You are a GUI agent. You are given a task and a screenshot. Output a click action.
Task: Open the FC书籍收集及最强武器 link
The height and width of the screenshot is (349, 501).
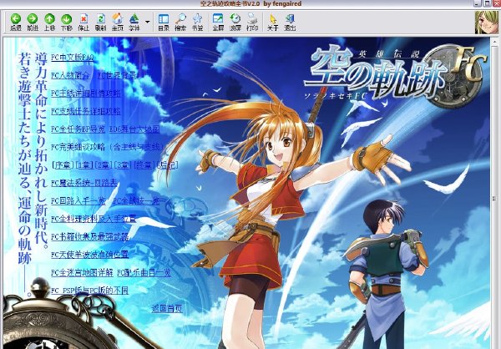[x=90, y=236]
